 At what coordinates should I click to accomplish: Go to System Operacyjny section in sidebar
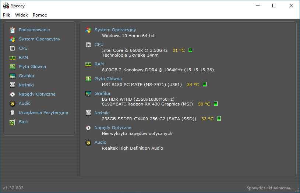coord(39,39)
